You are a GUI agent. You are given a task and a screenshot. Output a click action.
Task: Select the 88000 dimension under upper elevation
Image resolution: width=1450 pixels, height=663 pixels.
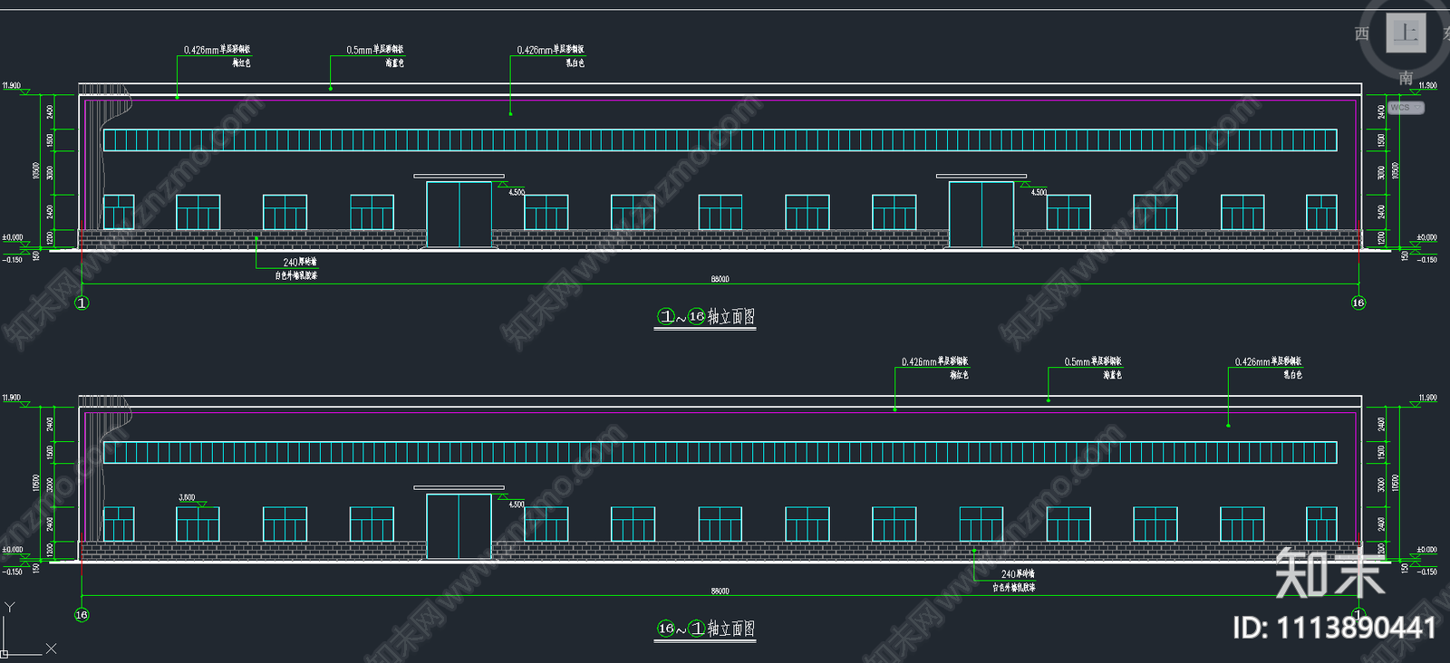720,279
